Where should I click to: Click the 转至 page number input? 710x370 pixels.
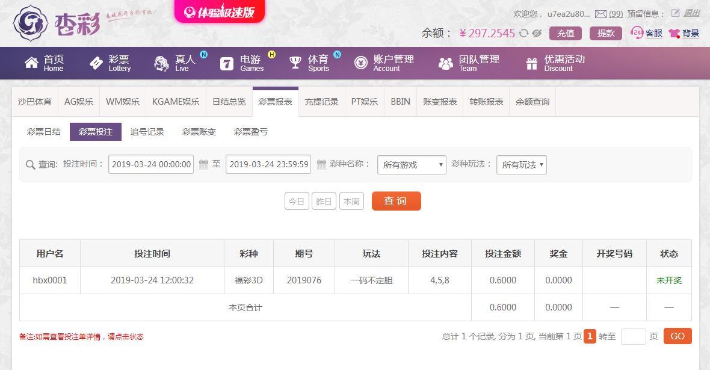tap(633, 336)
